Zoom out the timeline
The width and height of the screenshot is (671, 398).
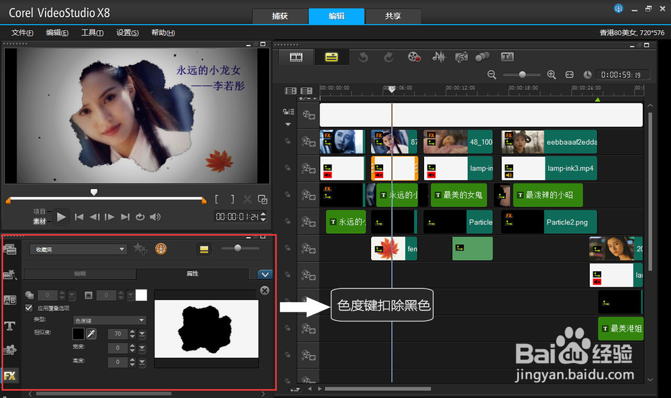[x=492, y=75]
